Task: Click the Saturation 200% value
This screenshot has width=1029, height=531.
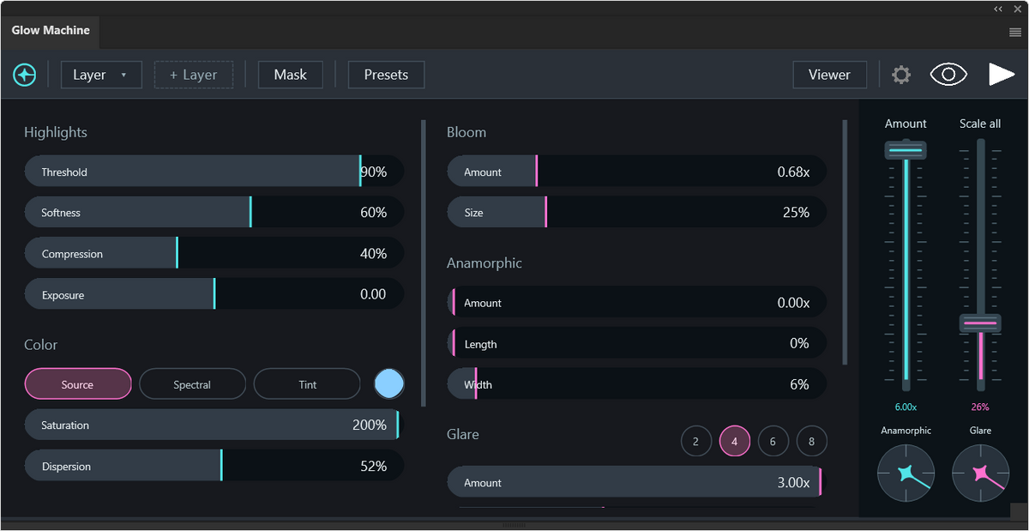Action: pos(370,425)
